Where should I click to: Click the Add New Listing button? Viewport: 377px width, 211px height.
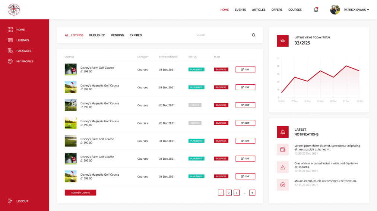pos(80,192)
